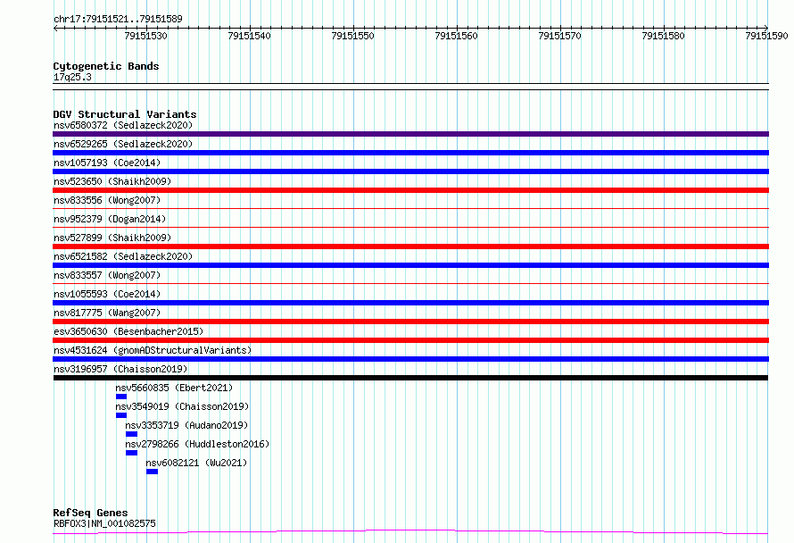Open the nsv6580372 (Sedlazeck2020) variant label
Viewport: 794px width, 543px height.
[123, 125]
